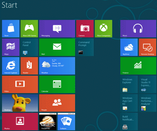Open the Photos tile
Image resolution: width=157 pixels, height=131 pixels.
pos(20,122)
